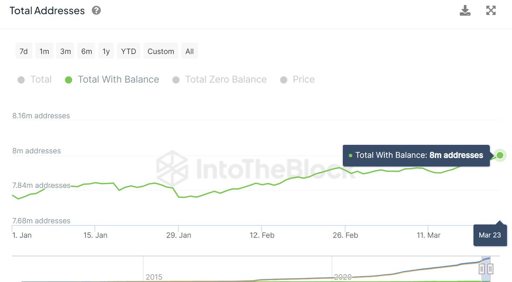Click the help question mark icon
This screenshot has width=512, height=282.
coord(97,11)
